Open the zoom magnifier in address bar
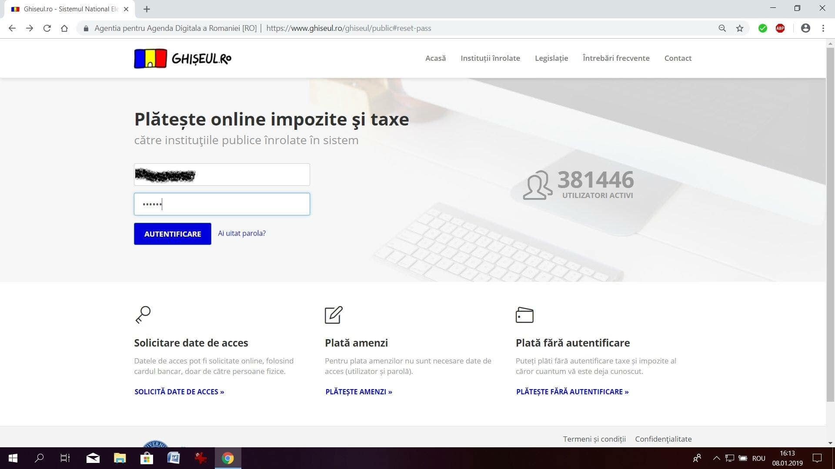This screenshot has width=835, height=469. click(x=722, y=28)
